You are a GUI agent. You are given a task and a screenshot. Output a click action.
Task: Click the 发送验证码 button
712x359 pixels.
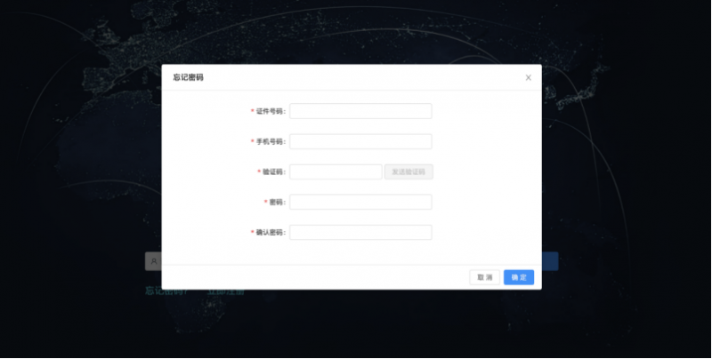(409, 172)
